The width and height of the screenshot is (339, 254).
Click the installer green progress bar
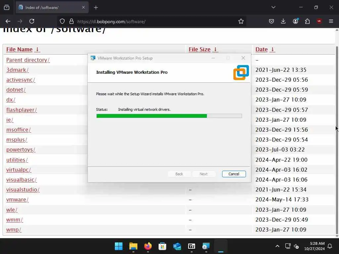[x=169, y=116]
